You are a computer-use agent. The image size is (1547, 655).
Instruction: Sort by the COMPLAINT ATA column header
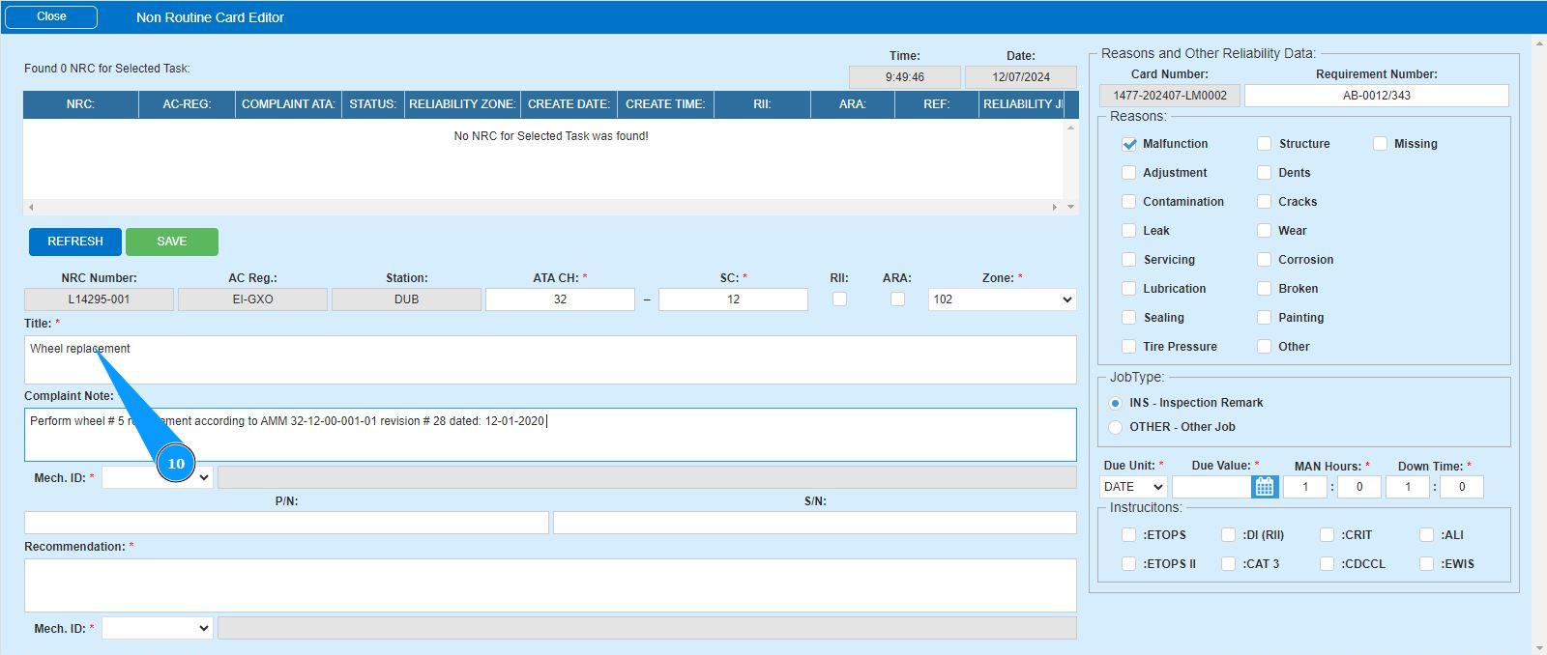tap(288, 104)
